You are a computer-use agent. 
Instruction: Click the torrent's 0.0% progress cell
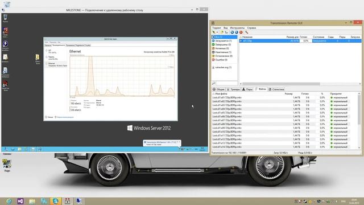pyautogui.click(x=306, y=40)
